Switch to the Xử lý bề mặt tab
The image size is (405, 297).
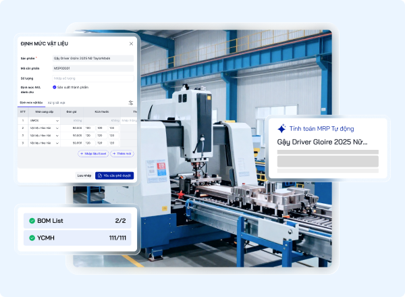[x=56, y=103]
